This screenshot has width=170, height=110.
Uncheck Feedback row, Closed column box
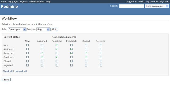pyautogui.click(x=86, y=57)
